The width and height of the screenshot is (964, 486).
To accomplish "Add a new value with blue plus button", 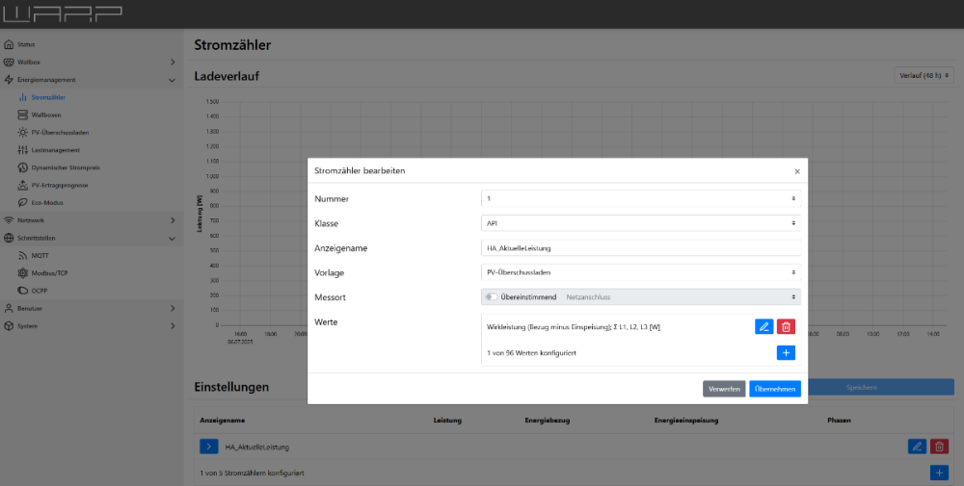I will point(786,353).
